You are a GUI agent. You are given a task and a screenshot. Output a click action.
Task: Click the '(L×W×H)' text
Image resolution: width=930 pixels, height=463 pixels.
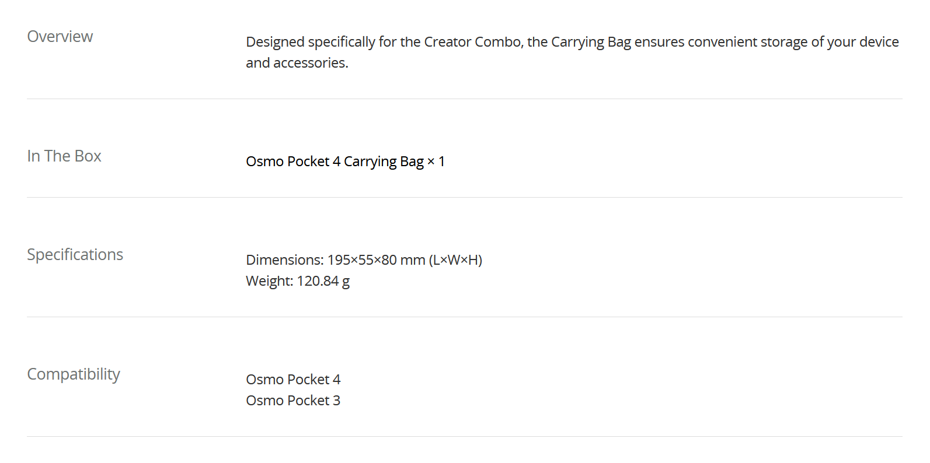coord(456,260)
